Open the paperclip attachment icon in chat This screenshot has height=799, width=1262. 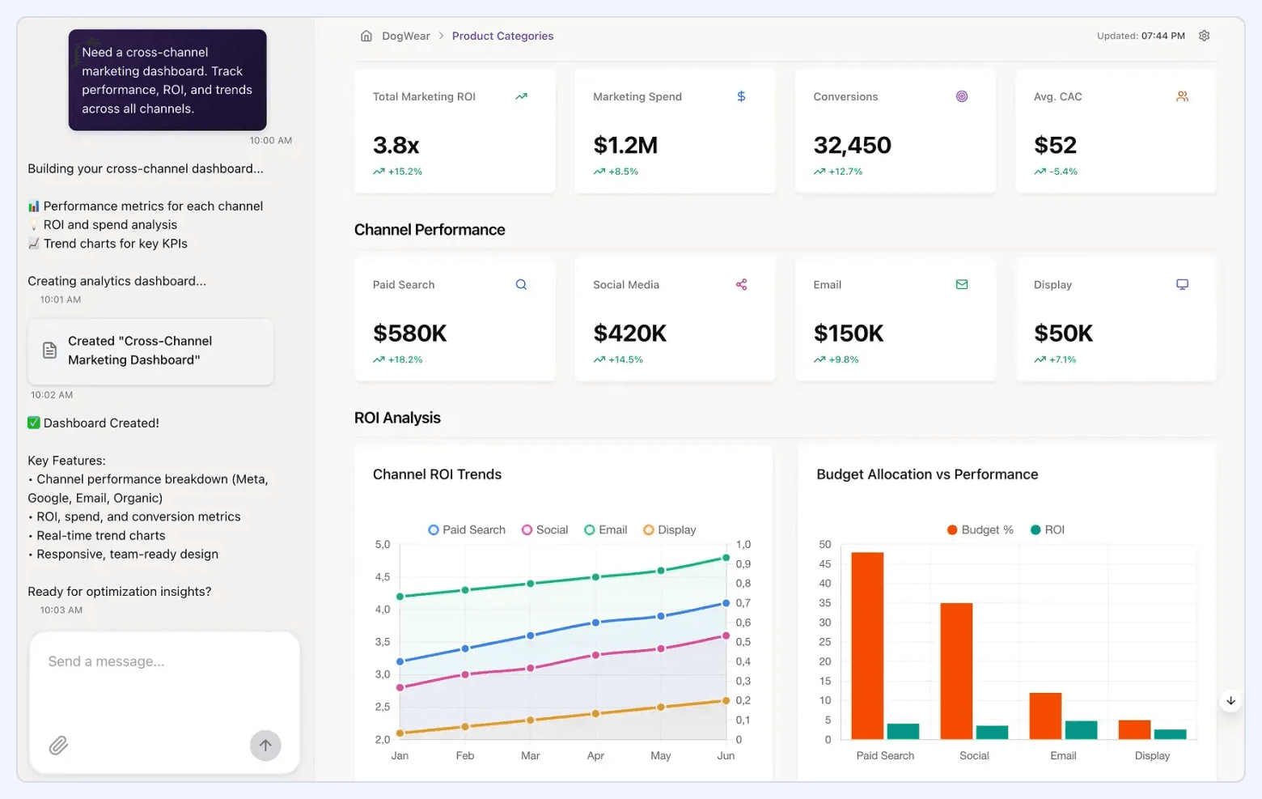[x=57, y=746]
